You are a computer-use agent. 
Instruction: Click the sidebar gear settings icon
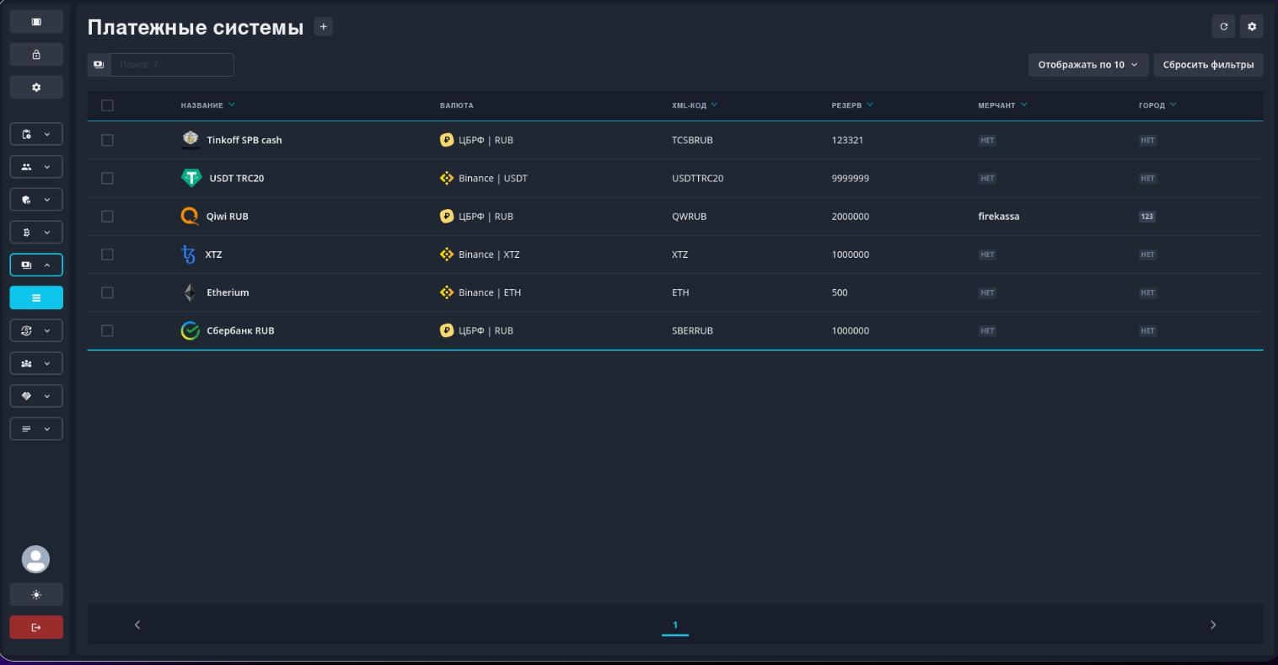(36, 88)
